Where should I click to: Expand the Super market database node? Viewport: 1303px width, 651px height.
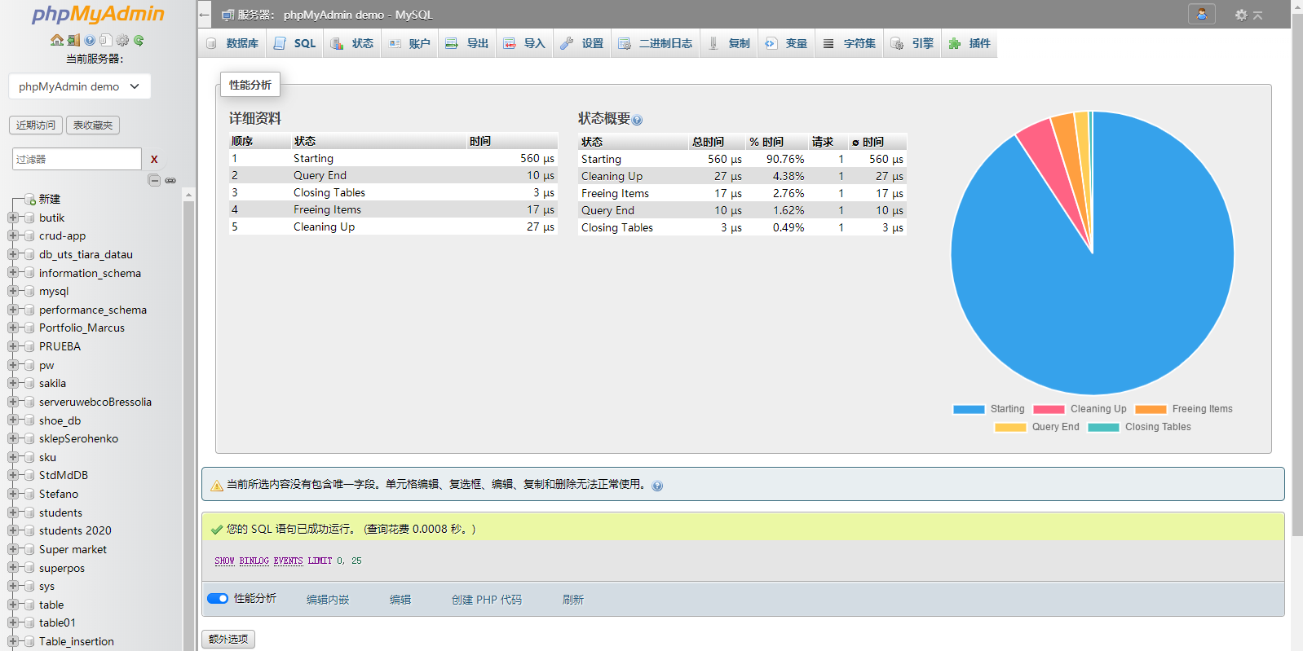point(12,549)
